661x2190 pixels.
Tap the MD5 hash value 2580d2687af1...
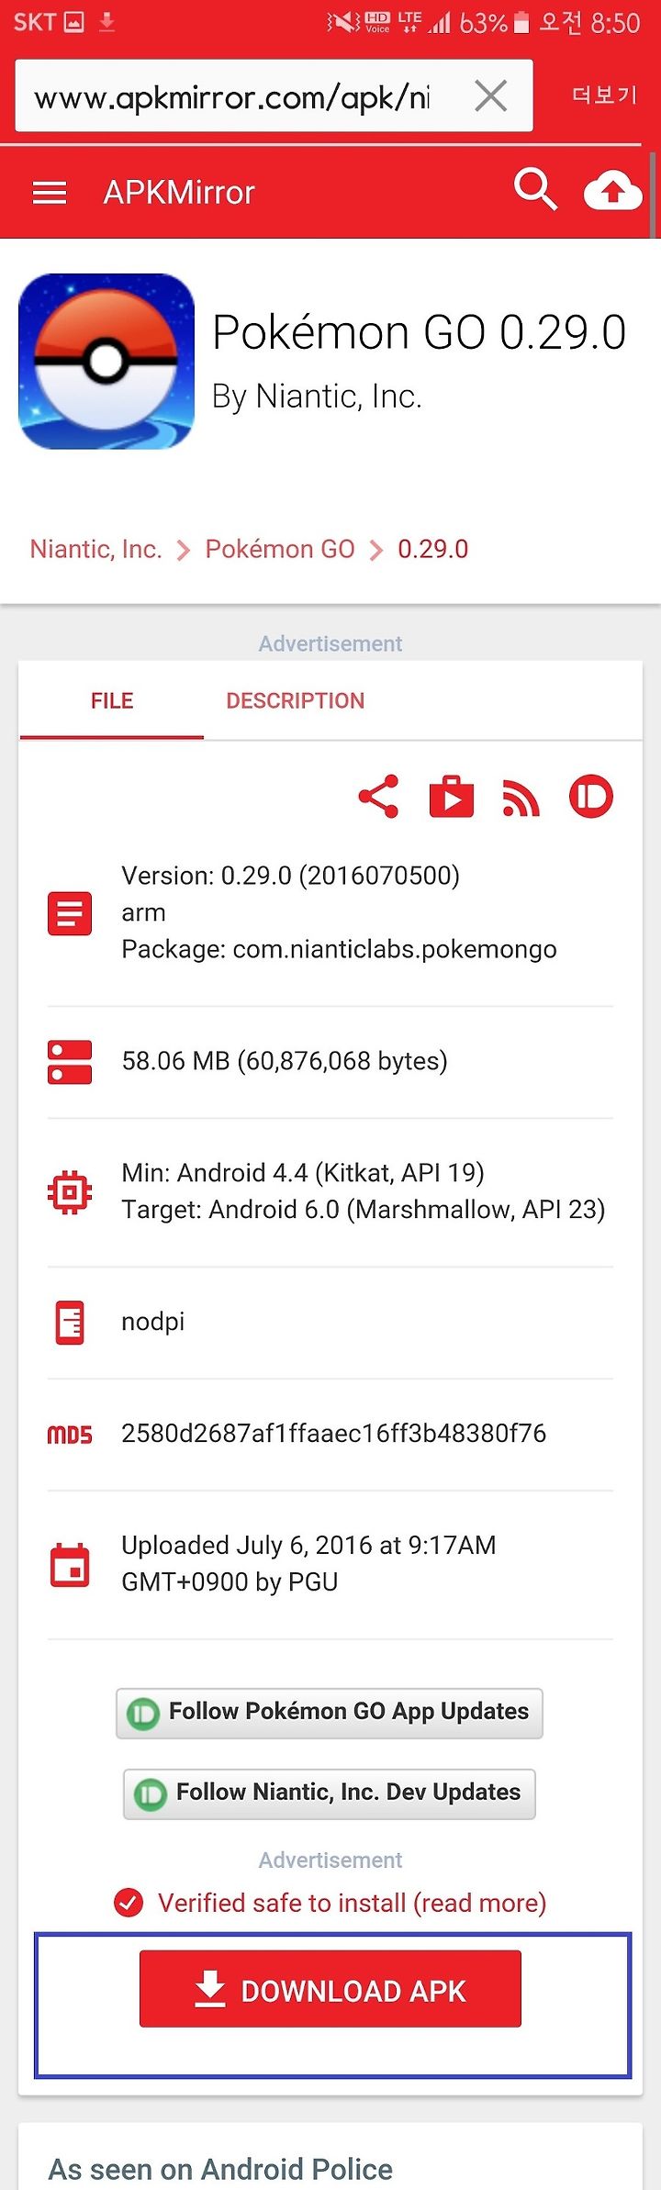334,1433
